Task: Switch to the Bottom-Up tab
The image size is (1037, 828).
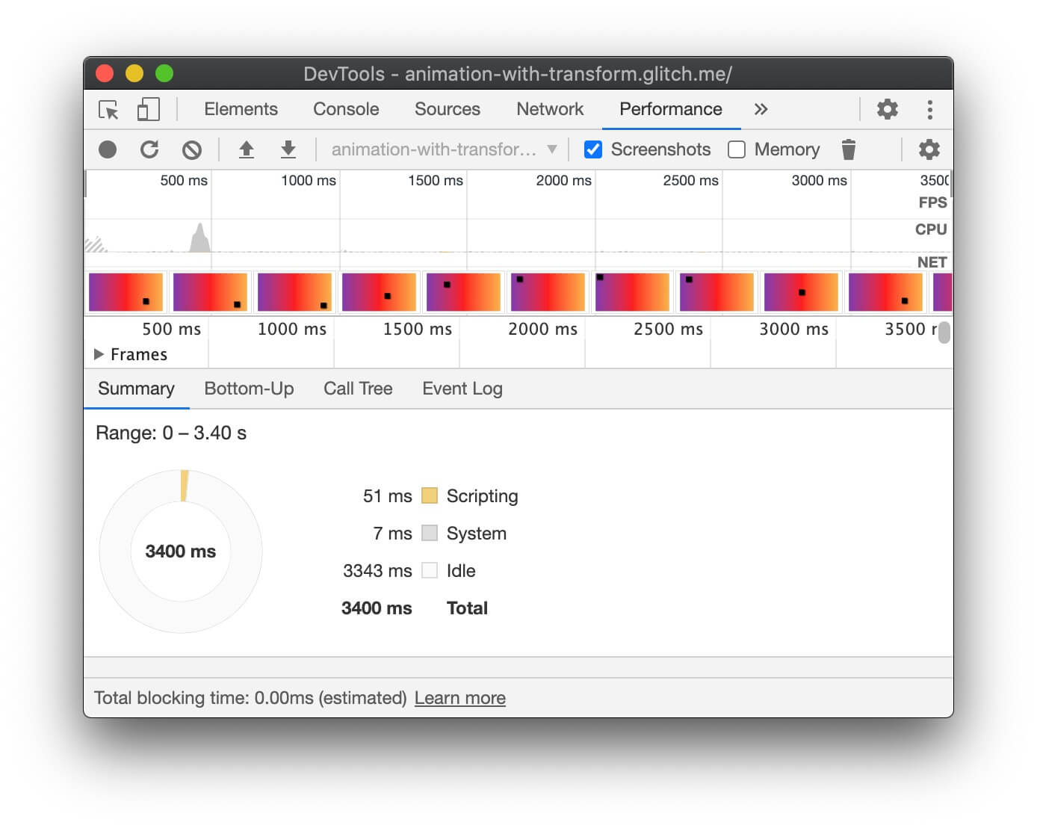Action: point(250,389)
